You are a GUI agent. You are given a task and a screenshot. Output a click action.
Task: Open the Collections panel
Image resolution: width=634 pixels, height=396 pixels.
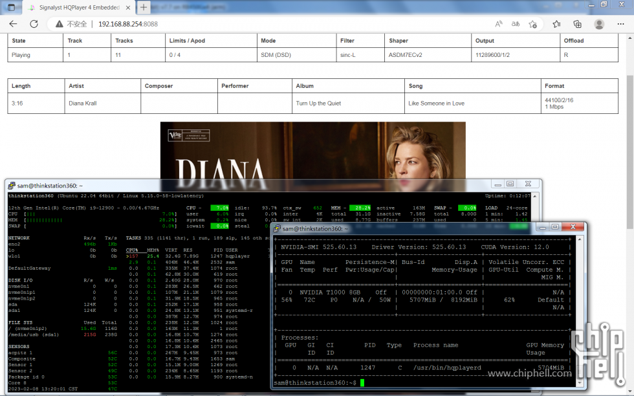click(x=577, y=24)
